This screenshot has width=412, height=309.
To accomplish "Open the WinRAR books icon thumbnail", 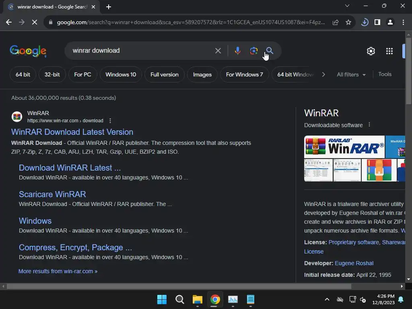I will tap(379, 170).
